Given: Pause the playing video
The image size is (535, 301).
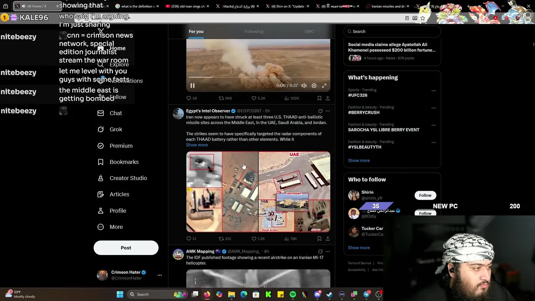Looking at the screenshot, I should tap(192, 85).
